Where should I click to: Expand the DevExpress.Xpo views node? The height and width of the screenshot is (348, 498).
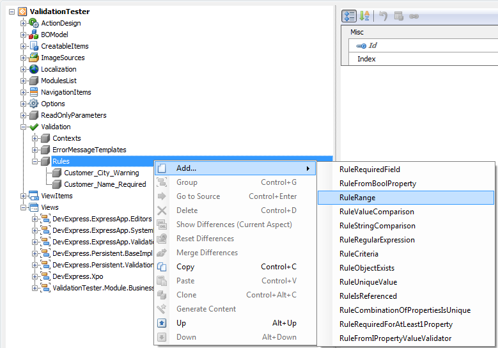[x=35, y=276]
